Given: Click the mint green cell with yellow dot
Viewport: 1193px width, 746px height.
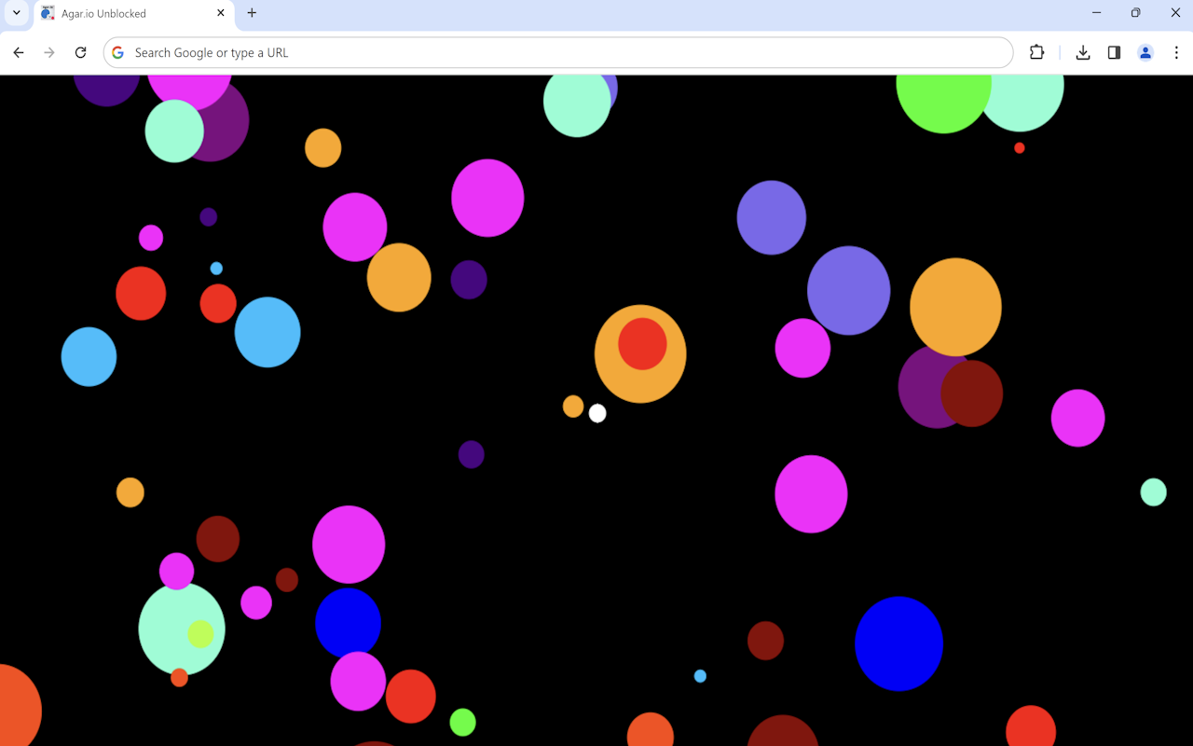Looking at the screenshot, I should (x=182, y=629).
